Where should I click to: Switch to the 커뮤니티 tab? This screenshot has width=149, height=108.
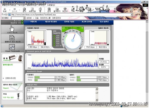pos(34,21)
